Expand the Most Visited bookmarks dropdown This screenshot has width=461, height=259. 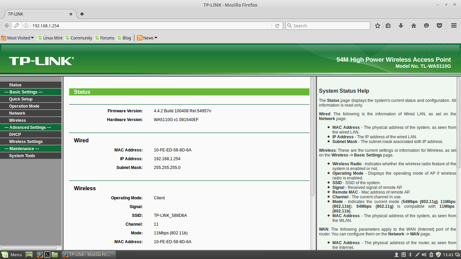click(x=18, y=38)
